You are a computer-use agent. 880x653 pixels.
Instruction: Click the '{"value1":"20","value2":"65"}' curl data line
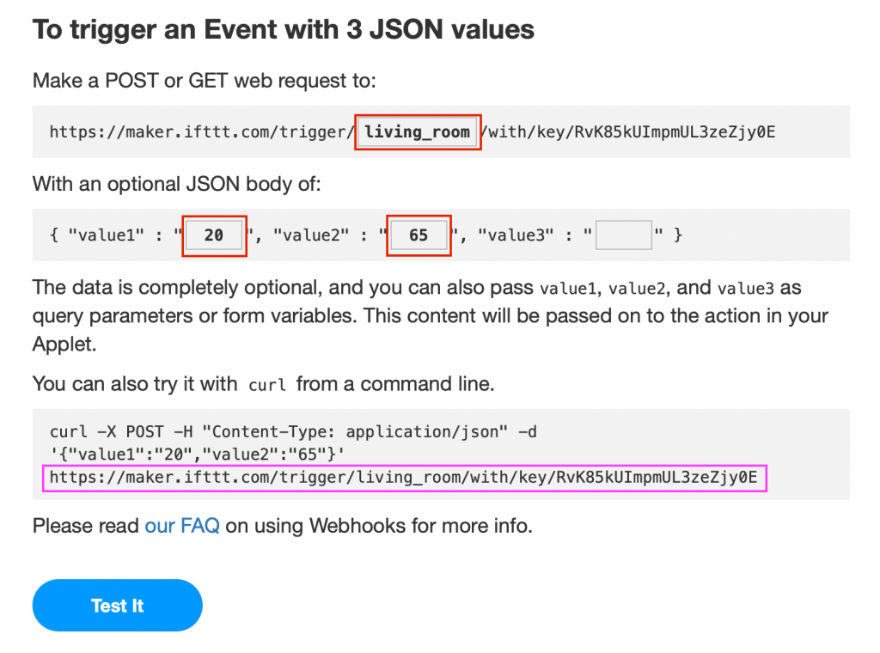click(197, 454)
